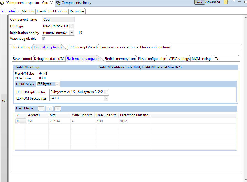Viewport: 247px width, 182px height.
Task: Select Flash memory organiz tab
Action: click(83, 59)
